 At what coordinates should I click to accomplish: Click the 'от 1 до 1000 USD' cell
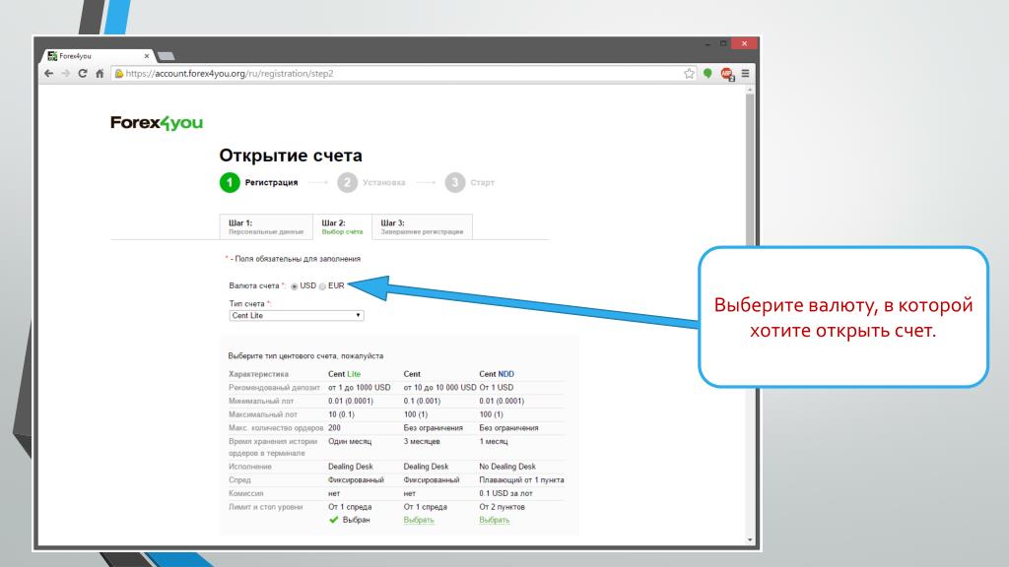tap(359, 388)
